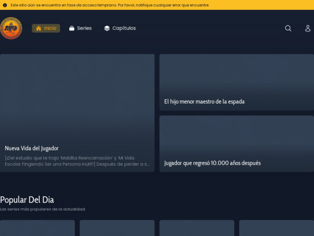Go to the Inicio label
The height and width of the screenshot is (236, 314).
click(x=50, y=28)
